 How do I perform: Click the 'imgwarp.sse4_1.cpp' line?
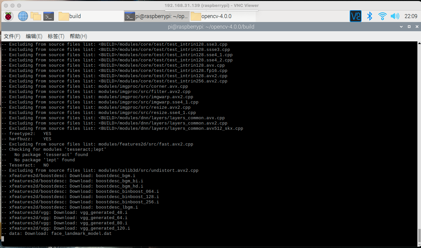pos(100,102)
